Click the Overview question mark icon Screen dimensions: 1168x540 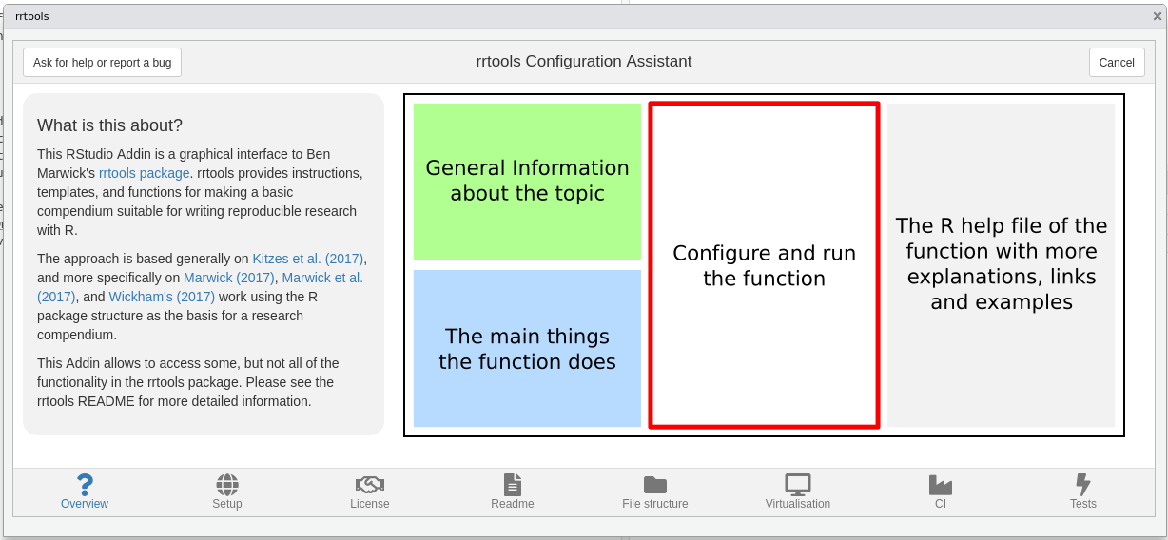click(85, 485)
